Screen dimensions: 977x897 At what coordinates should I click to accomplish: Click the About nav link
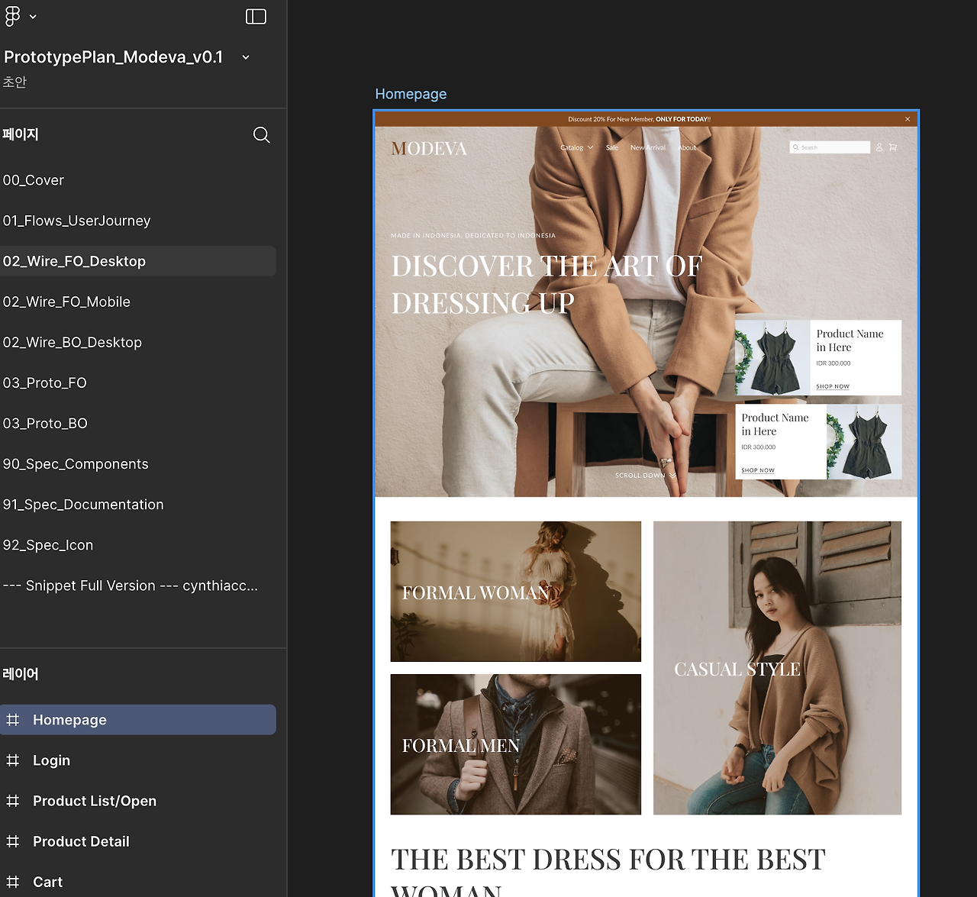[x=687, y=147]
